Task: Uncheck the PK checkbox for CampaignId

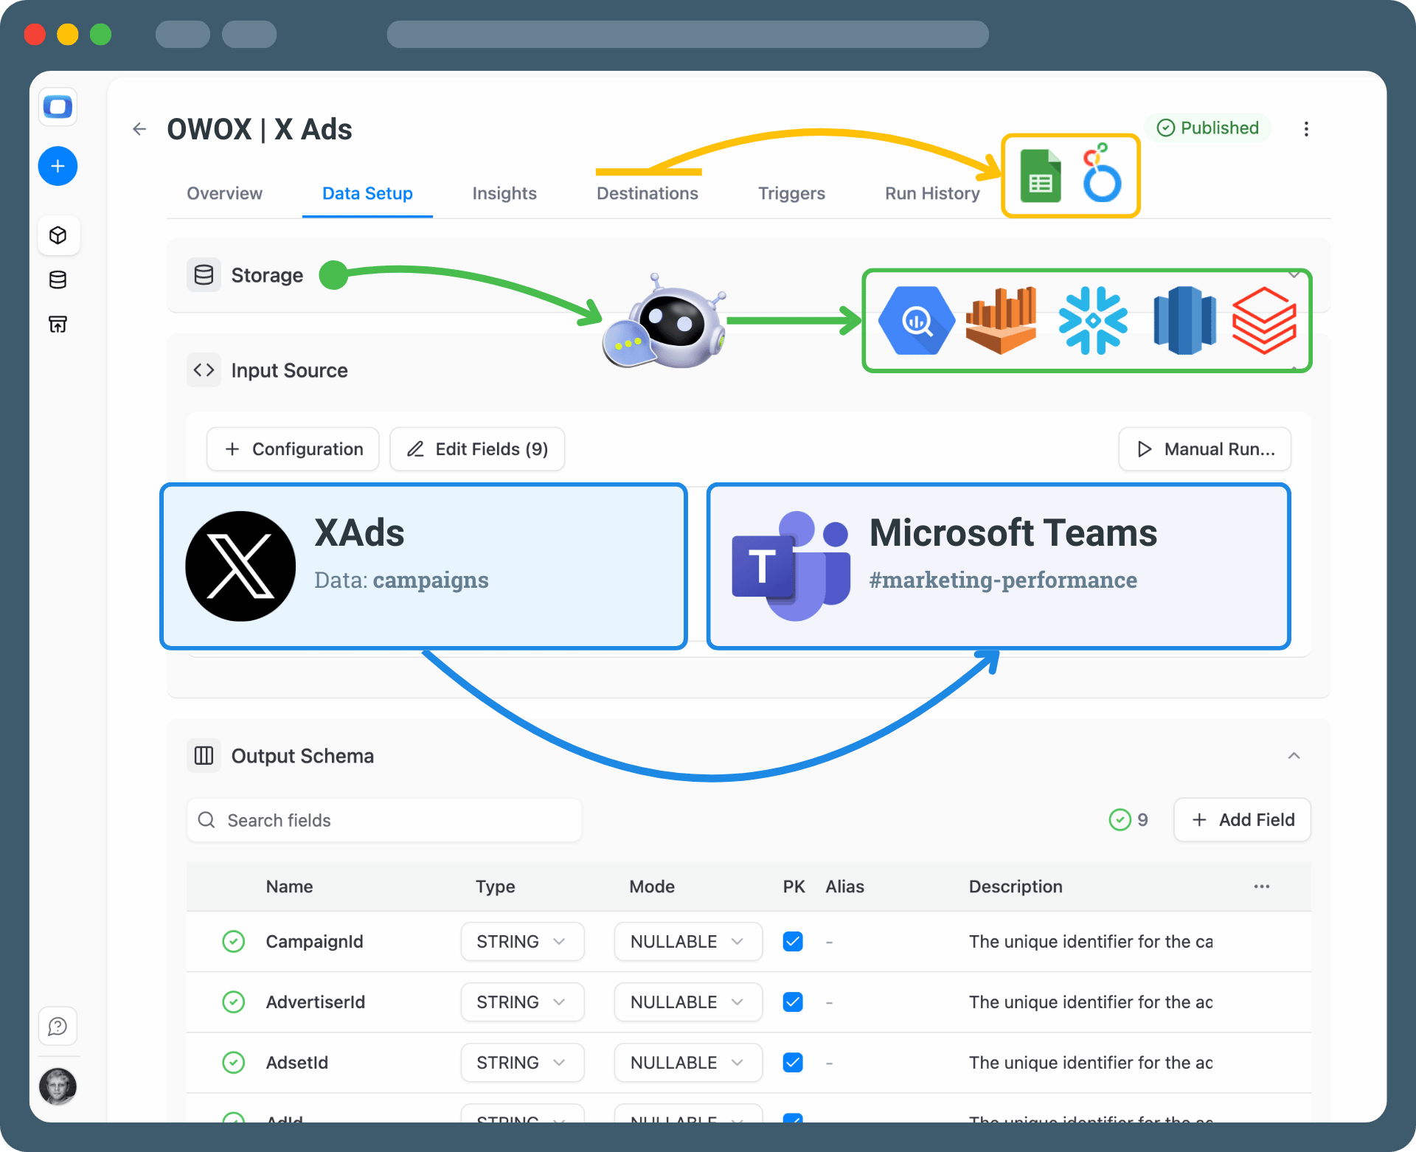Action: tap(793, 942)
